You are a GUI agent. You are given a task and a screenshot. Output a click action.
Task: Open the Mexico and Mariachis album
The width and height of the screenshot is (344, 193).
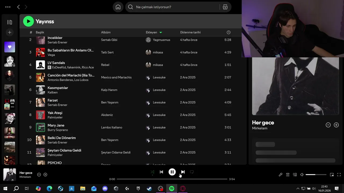point(116,77)
